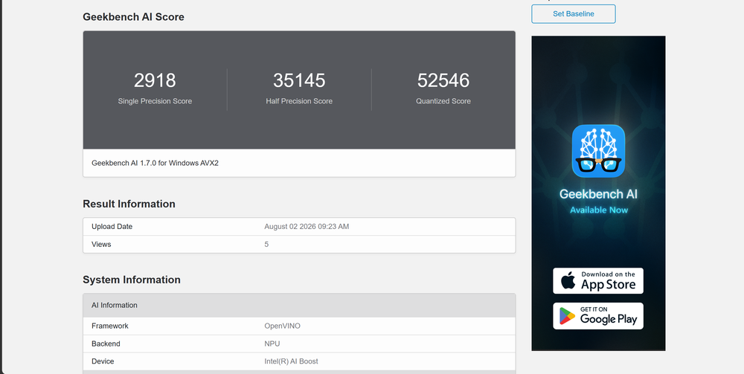This screenshot has width=744, height=374.
Task: Click the Available Now text in the ad
Action: pos(599,210)
